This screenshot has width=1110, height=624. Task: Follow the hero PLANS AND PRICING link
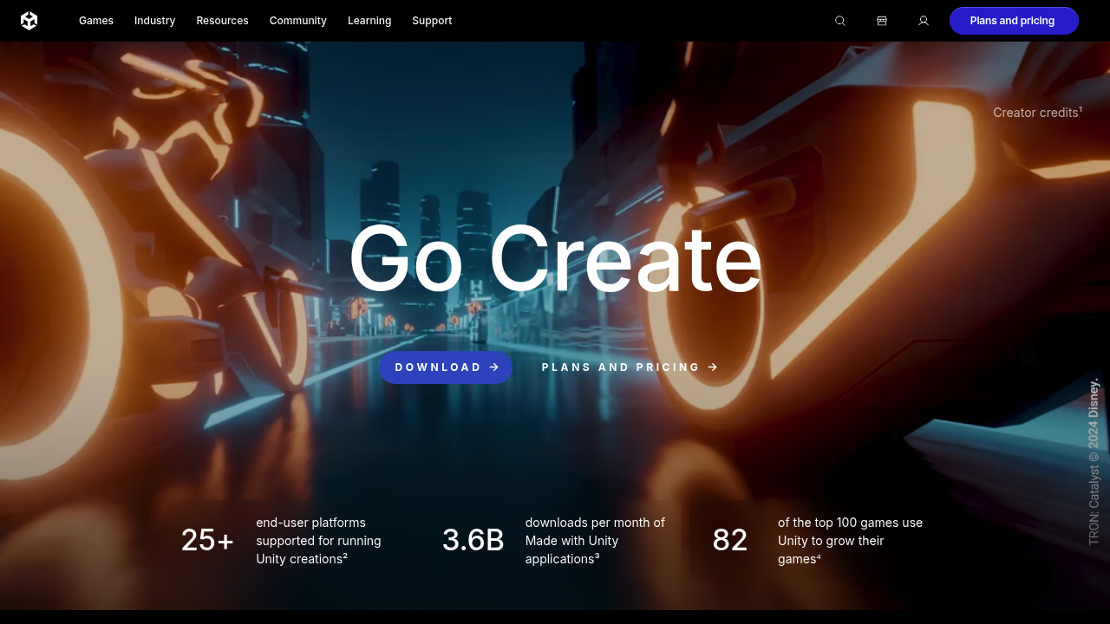coord(630,367)
